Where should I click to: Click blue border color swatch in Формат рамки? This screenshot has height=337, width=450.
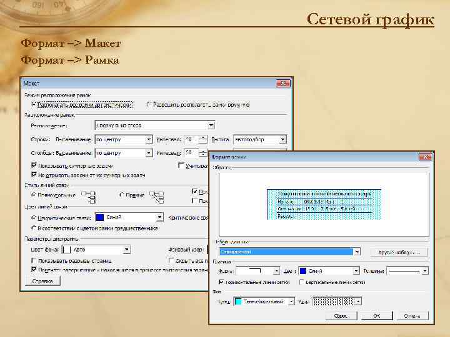click(303, 271)
